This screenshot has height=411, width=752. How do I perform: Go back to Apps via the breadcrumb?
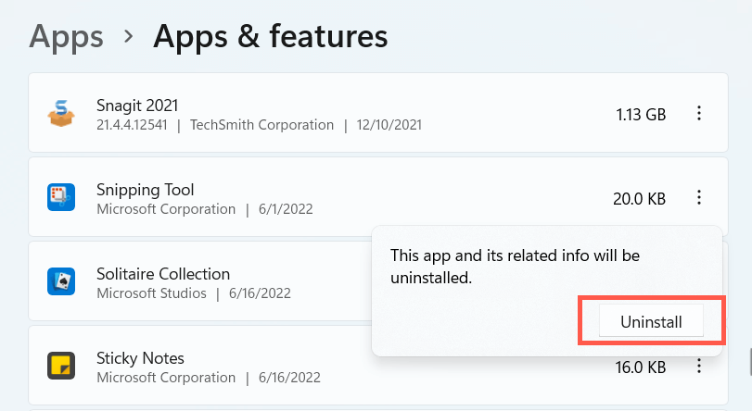coord(66,36)
